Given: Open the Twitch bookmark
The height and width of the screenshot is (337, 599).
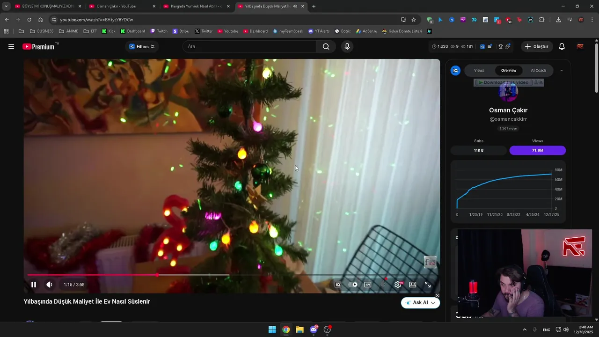Looking at the screenshot, I should click(x=159, y=31).
